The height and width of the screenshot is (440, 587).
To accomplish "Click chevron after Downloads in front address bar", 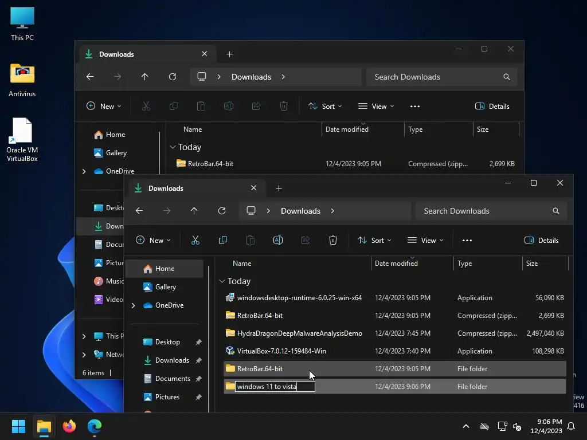I will (332, 211).
